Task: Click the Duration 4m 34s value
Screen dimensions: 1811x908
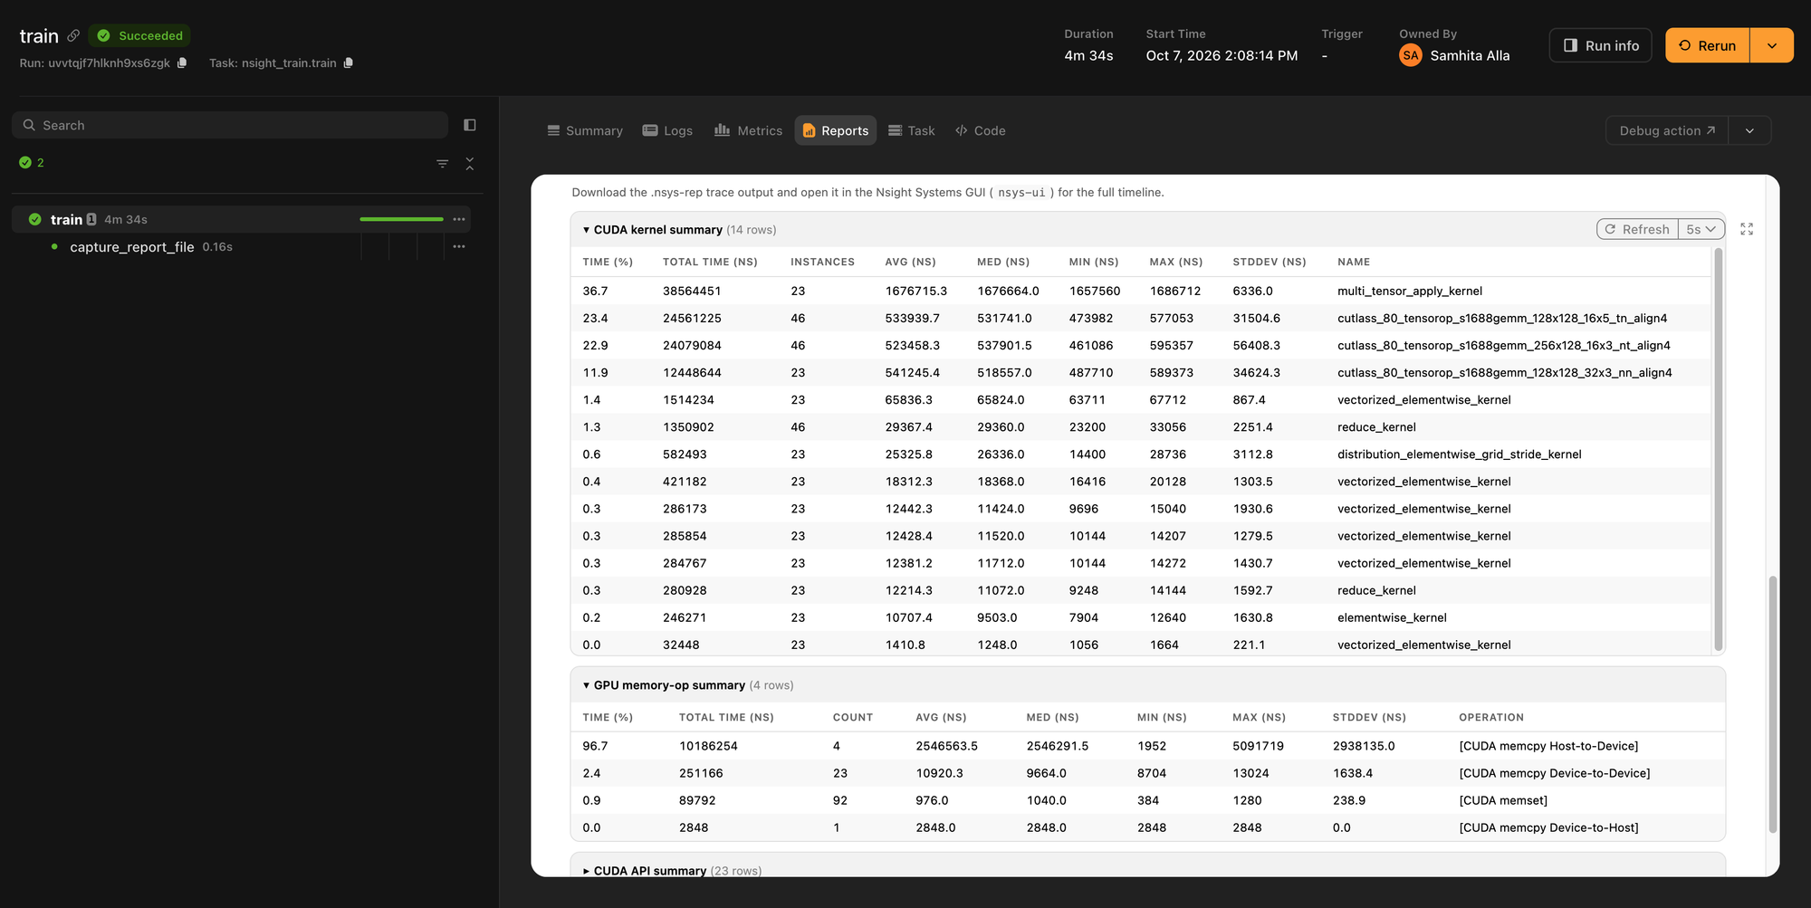Action: coord(1088,55)
